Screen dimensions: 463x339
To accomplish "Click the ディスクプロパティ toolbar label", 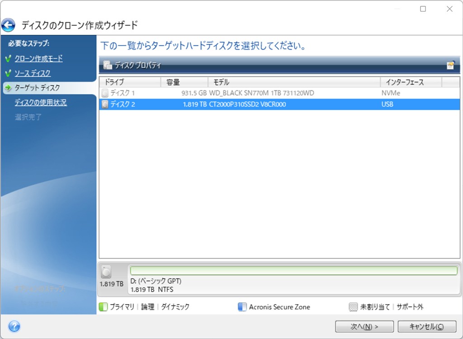I will pyautogui.click(x=138, y=65).
